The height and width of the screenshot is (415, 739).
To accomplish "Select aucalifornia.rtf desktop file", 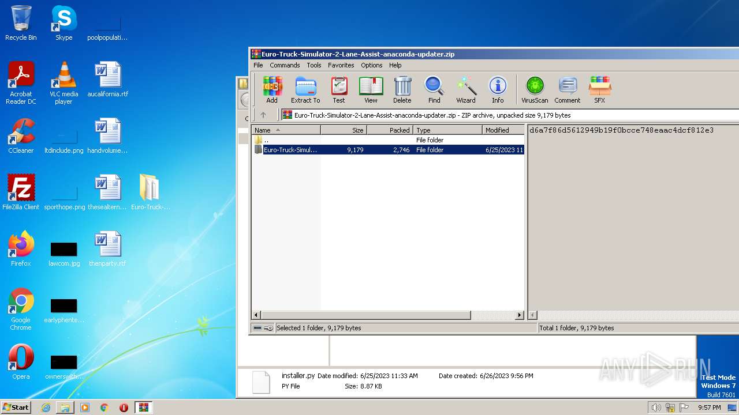I will 107,80.
